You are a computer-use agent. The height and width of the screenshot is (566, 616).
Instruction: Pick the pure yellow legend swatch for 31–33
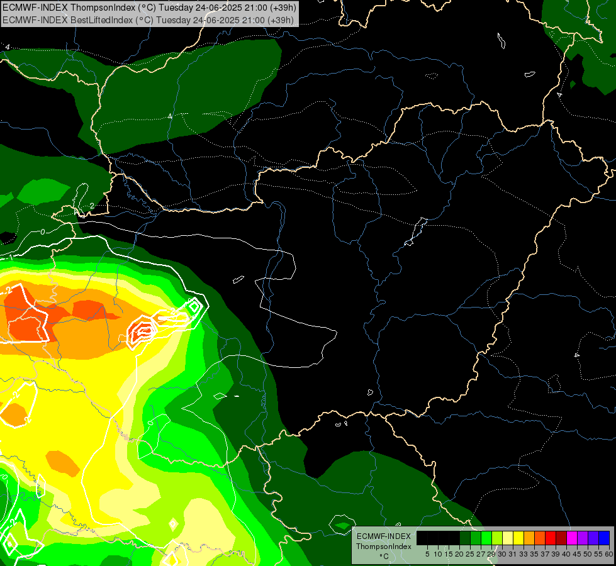(518, 538)
